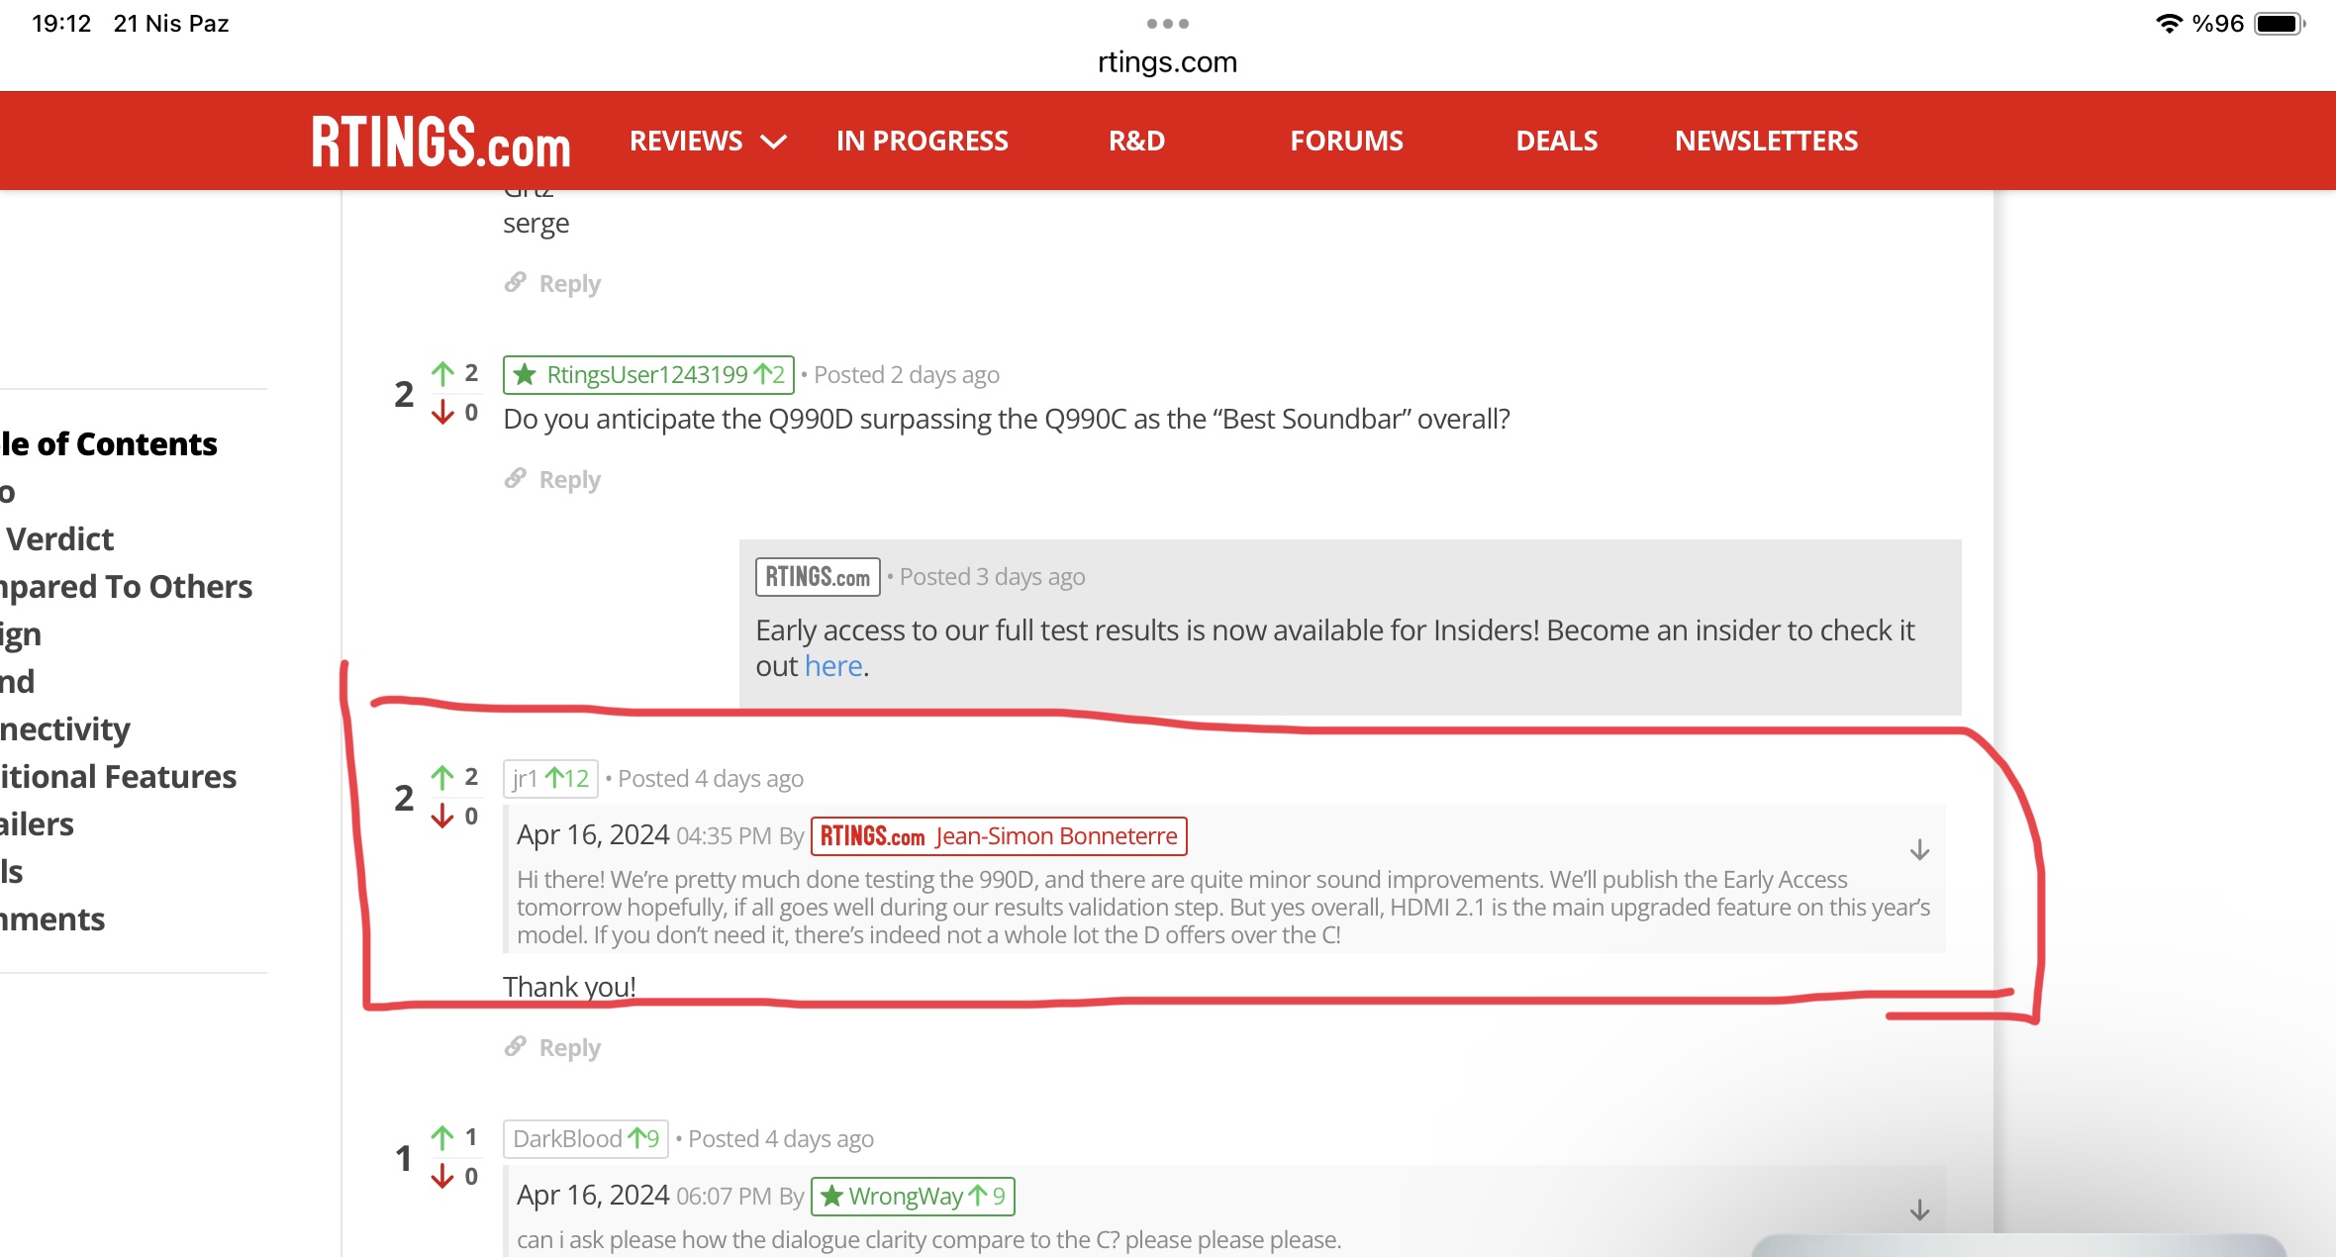Reply to jr1's Thank you comment
Image resolution: width=2336 pixels, height=1257 pixels.
click(569, 1048)
